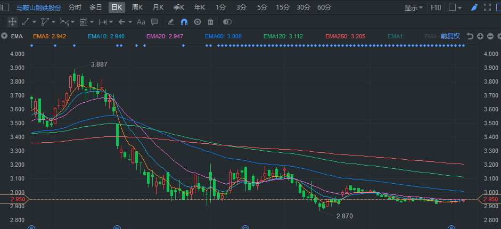Toggle the left sidebar panel icon
This screenshot has width=501, height=229.
coord(5,7)
